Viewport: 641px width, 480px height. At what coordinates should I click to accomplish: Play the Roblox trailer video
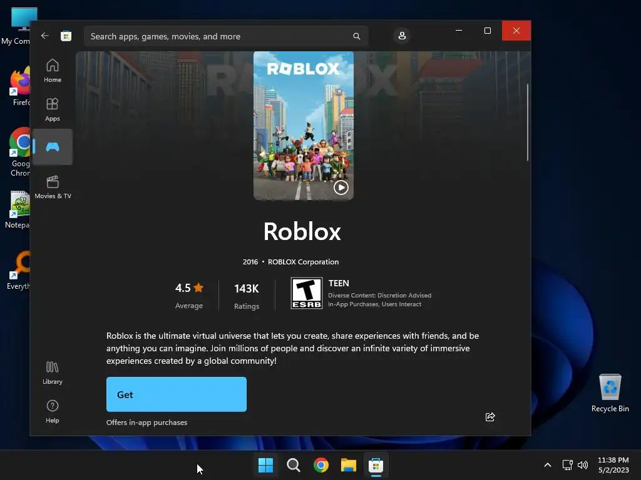tap(341, 187)
